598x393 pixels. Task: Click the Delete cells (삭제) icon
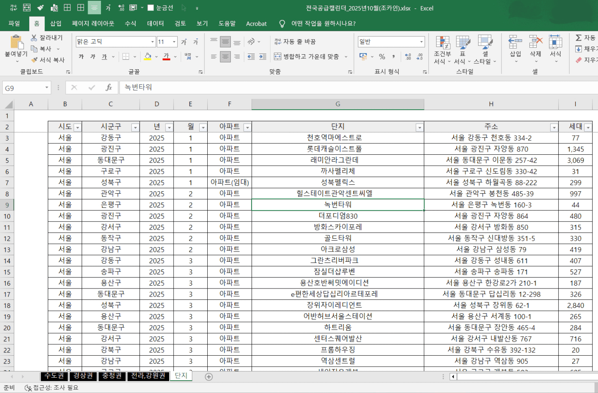pos(536,43)
